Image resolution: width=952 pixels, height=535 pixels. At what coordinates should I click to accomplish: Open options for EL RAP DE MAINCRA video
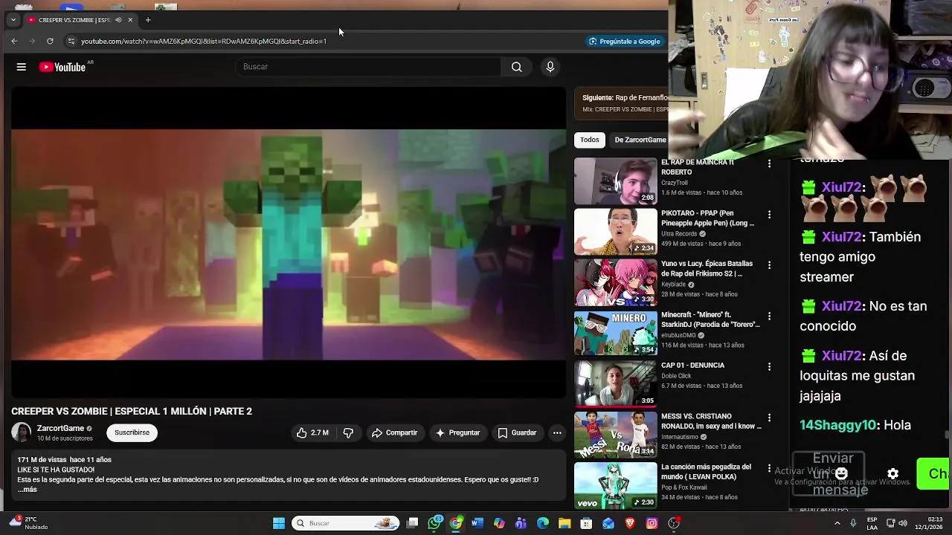(769, 163)
